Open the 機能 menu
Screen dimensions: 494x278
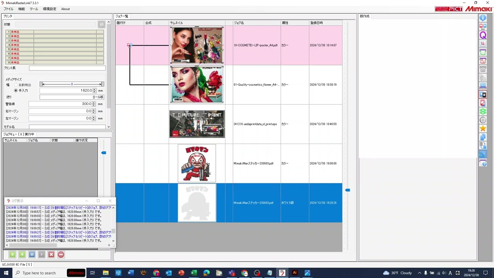tap(22, 9)
